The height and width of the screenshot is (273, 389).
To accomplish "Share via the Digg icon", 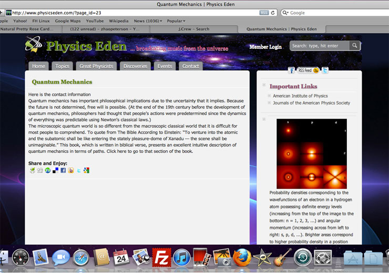I will pyautogui.click(x=40, y=170).
